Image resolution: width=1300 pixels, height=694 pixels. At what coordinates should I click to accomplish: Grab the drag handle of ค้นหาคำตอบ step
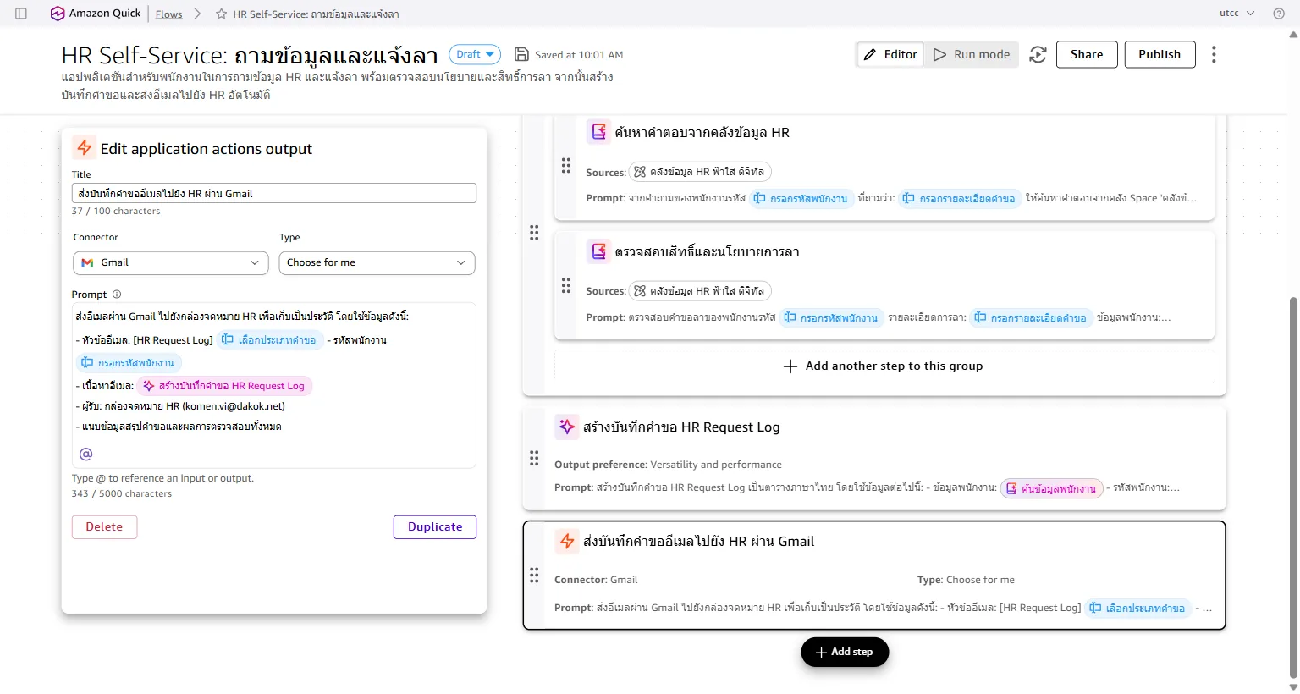click(x=566, y=166)
